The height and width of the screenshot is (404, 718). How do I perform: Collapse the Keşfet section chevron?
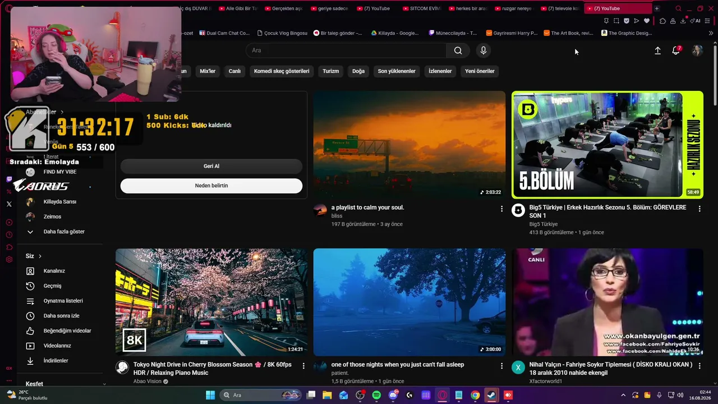(x=104, y=384)
